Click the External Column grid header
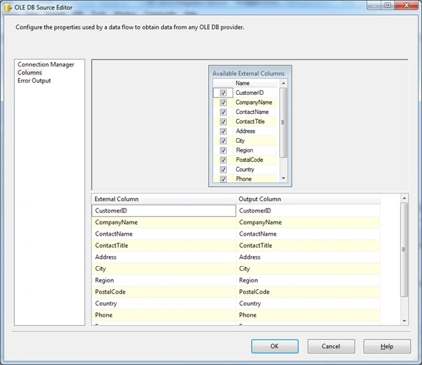The height and width of the screenshot is (365, 422). click(x=164, y=199)
